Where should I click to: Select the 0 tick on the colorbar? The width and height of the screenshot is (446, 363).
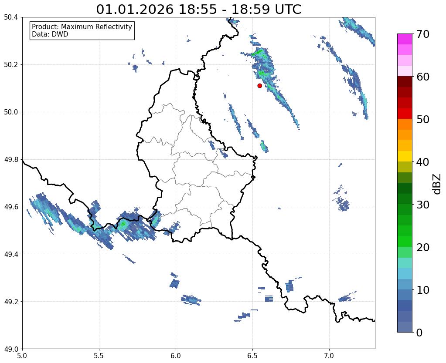pyautogui.click(x=419, y=333)
